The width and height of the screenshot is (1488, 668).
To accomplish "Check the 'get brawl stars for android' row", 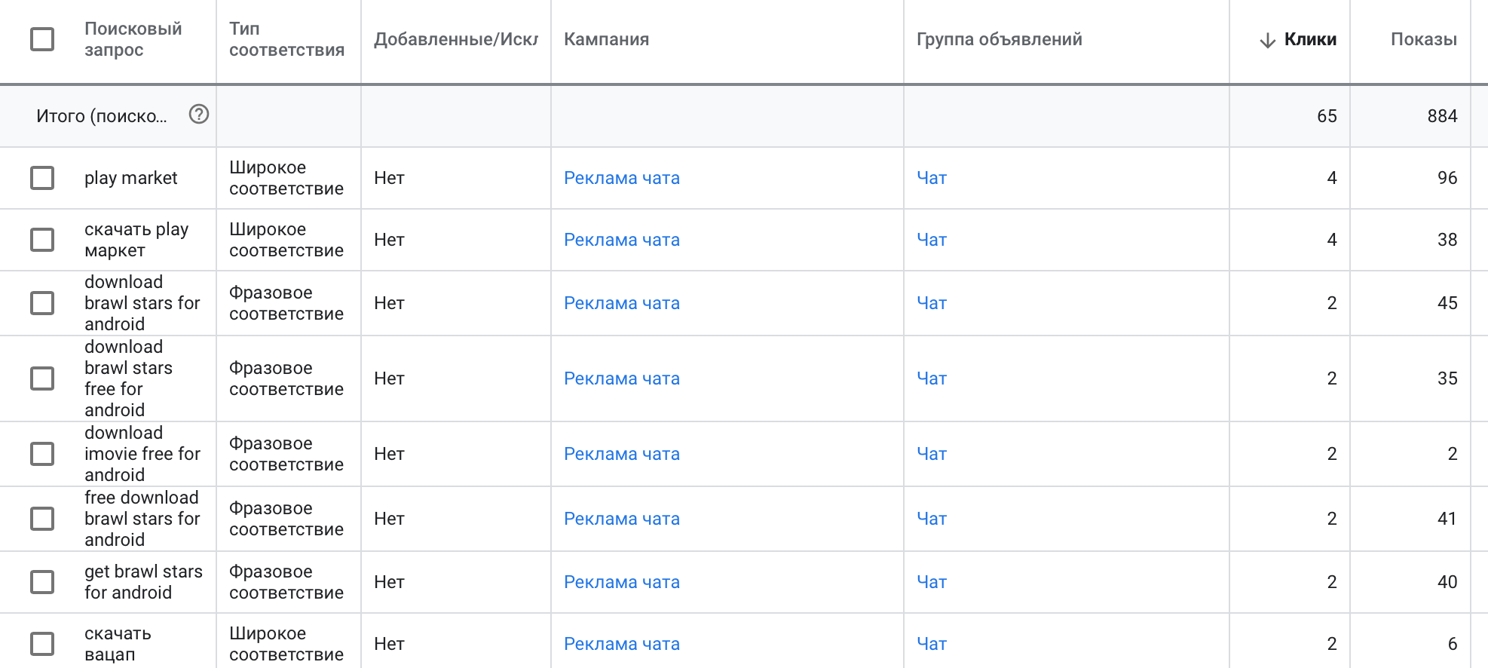I will (42, 582).
